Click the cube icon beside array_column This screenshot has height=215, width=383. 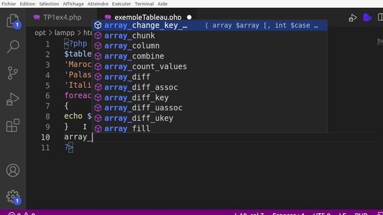pyautogui.click(x=98, y=46)
